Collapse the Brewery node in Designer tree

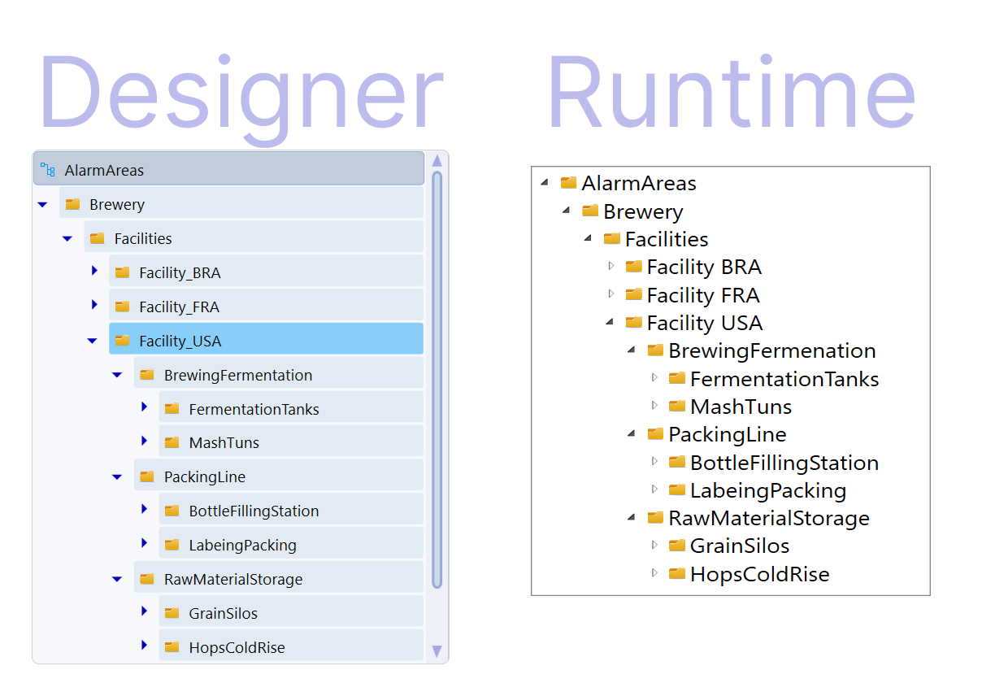coord(43,204)
